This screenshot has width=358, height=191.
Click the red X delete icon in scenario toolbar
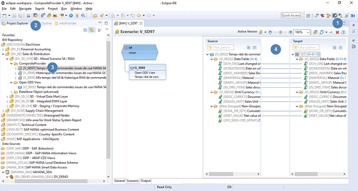[x=337, y=32]
